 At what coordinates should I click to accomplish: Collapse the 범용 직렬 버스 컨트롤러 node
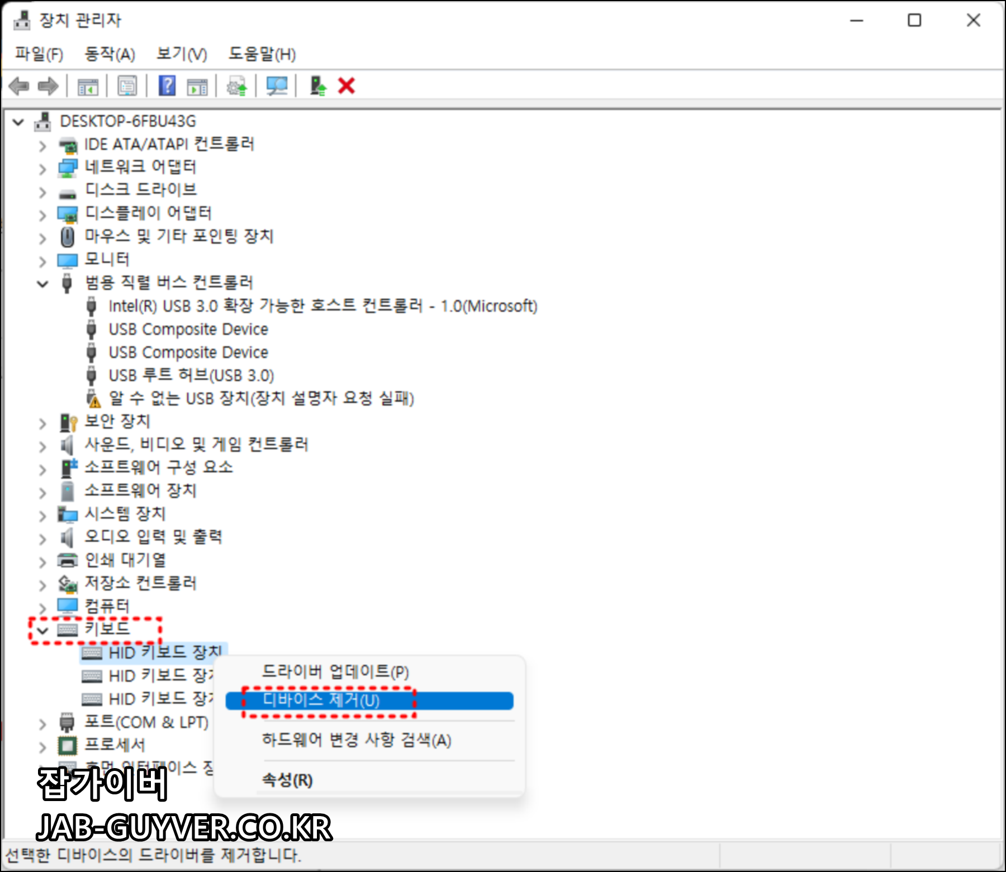42,284
